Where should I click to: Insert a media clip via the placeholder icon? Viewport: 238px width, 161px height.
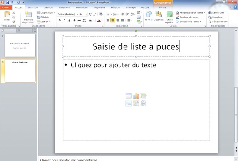(144, 103)
